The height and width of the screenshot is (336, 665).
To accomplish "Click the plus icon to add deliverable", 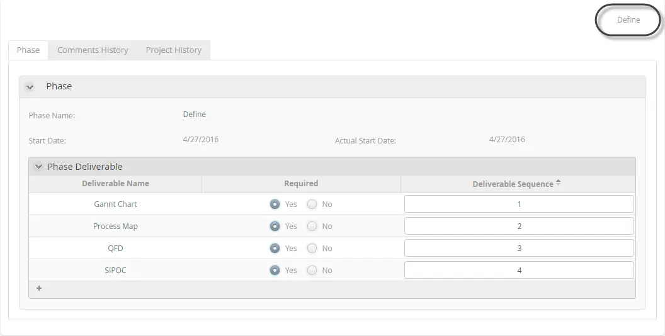I will [x=39, y=289].
